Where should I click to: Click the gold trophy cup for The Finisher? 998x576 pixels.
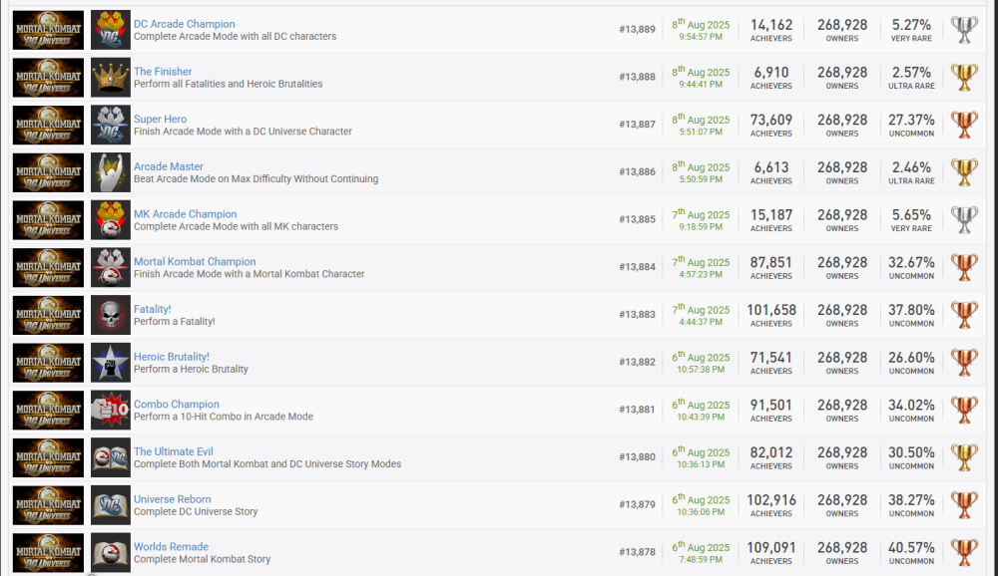click(x=964, y=78)
